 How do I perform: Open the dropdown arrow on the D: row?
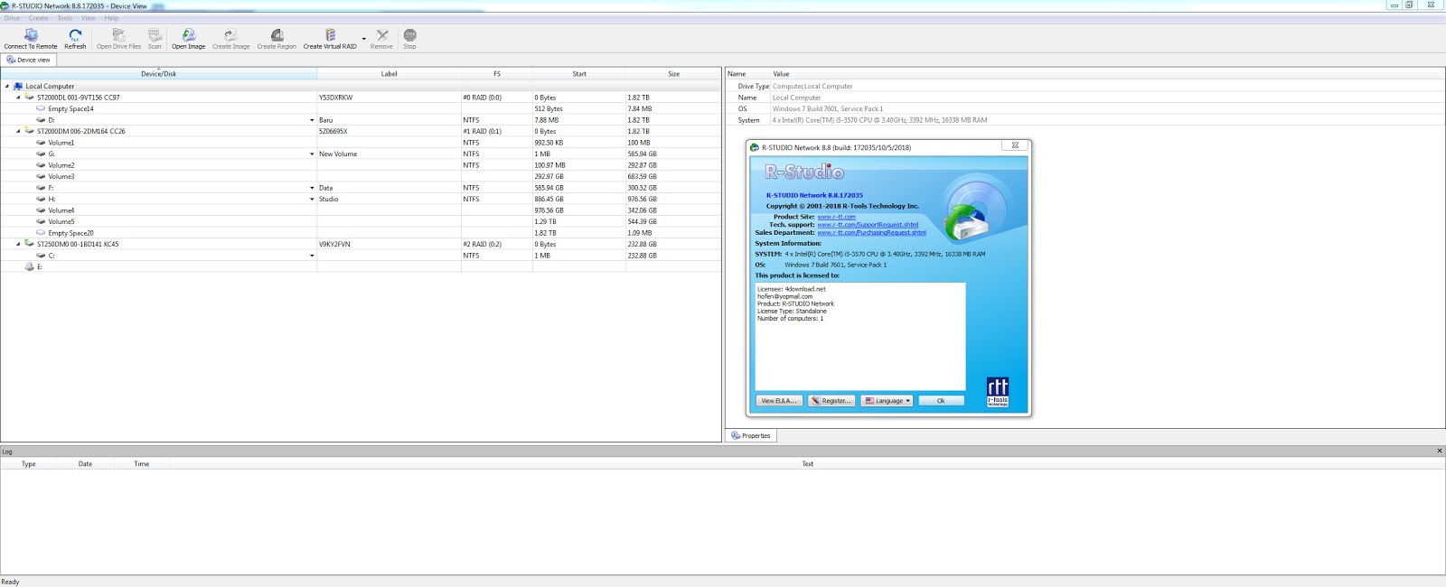click(x=312, y=120)
